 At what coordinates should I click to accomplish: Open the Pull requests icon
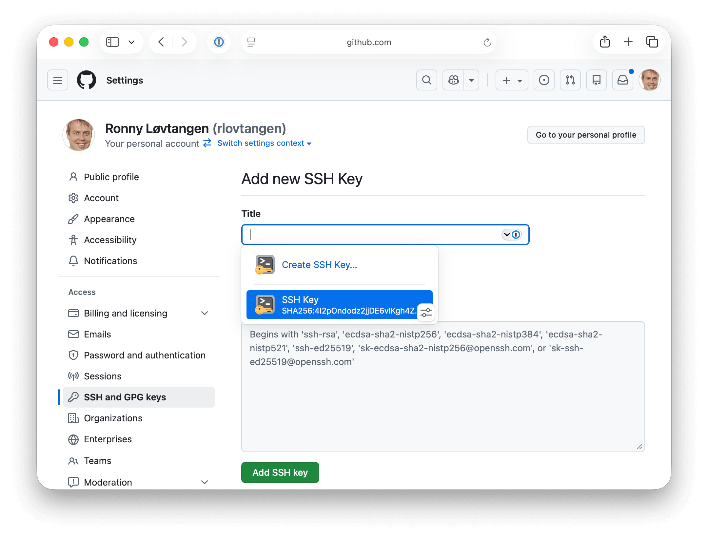pos(570,80)
